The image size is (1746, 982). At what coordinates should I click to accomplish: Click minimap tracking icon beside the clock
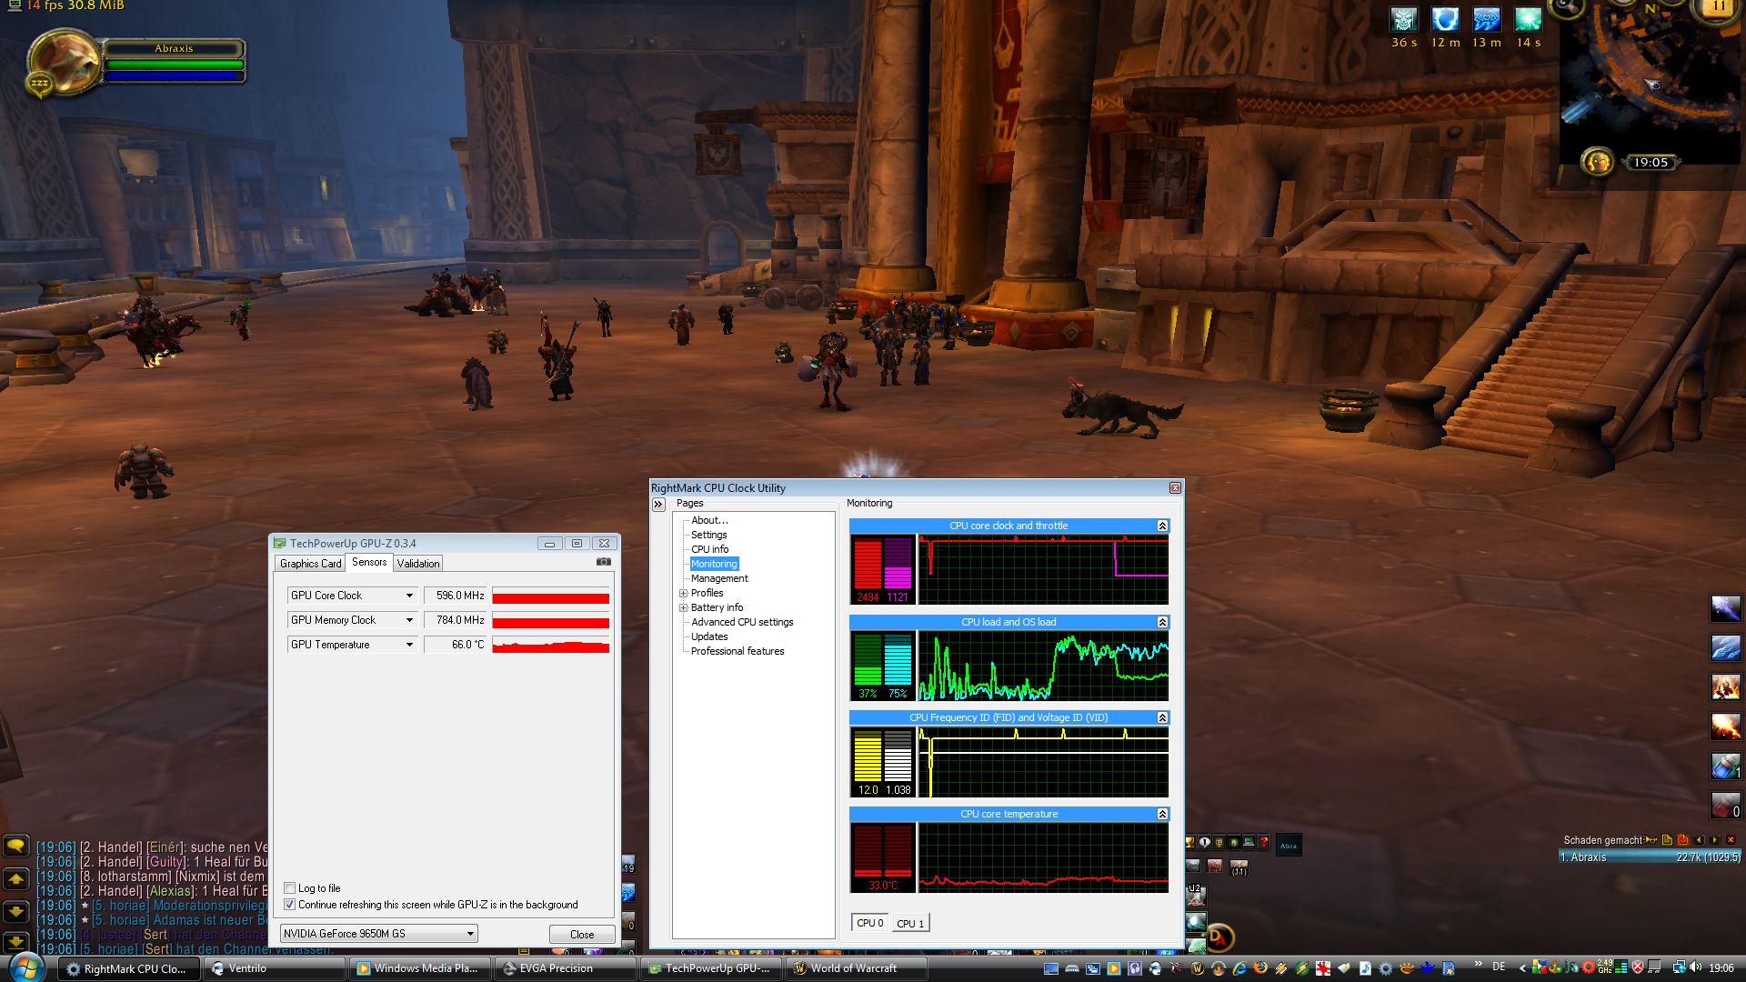point(1597,162)
